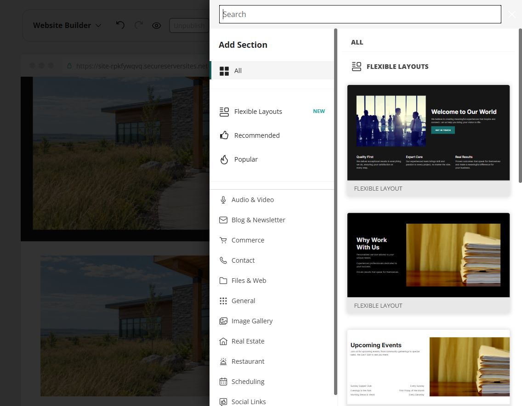Click the top hero image in preview
Image resolution: width=522 pixels, height=406 pixels.
121,153
